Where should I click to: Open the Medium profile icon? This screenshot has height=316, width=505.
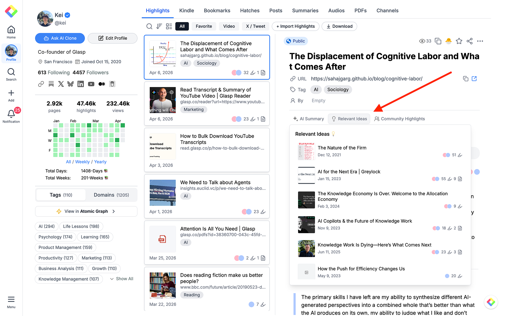tap(102, 84)
